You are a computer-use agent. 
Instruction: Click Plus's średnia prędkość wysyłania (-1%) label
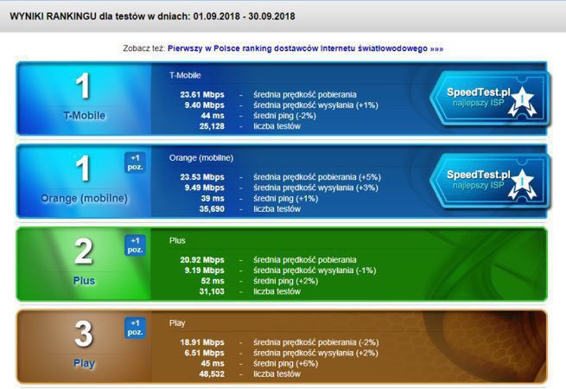315,271
